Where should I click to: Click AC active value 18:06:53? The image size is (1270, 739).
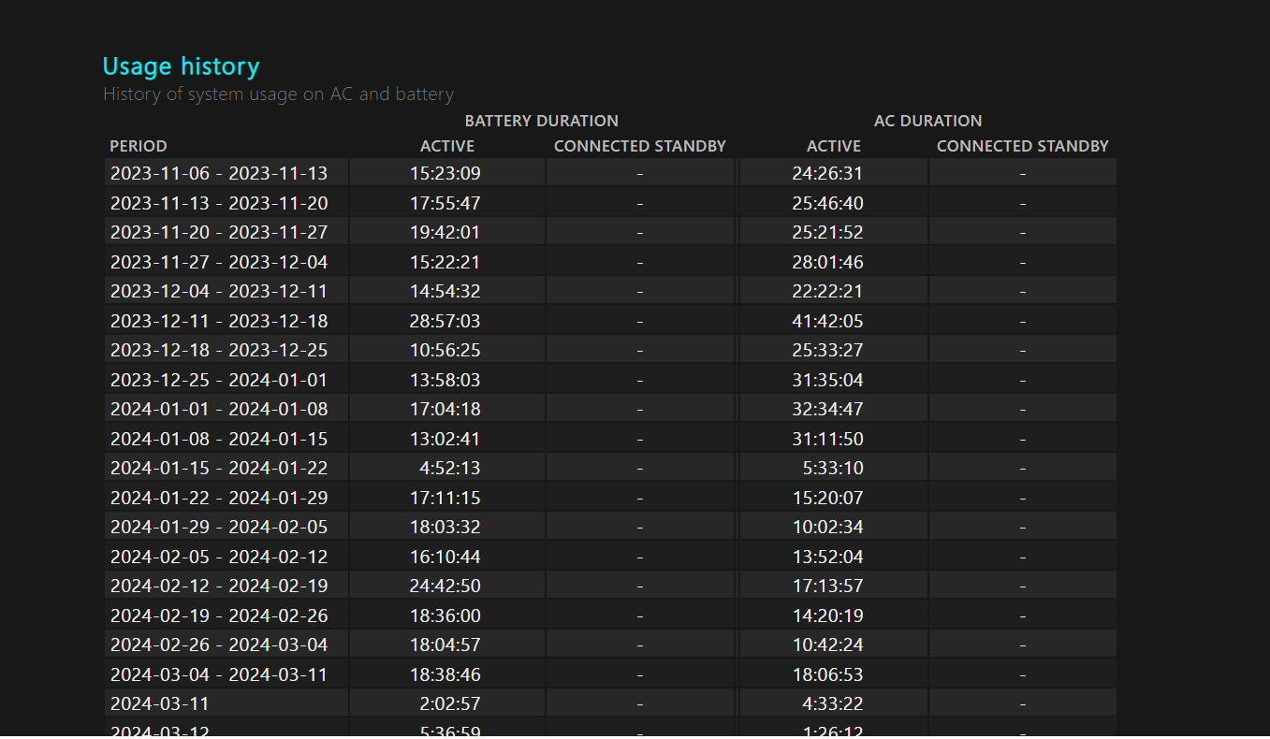pos(828,674)
